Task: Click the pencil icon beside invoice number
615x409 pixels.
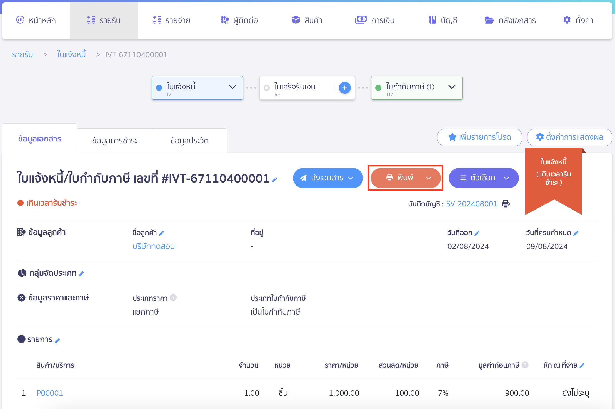Action: click(x=274, y=180)
